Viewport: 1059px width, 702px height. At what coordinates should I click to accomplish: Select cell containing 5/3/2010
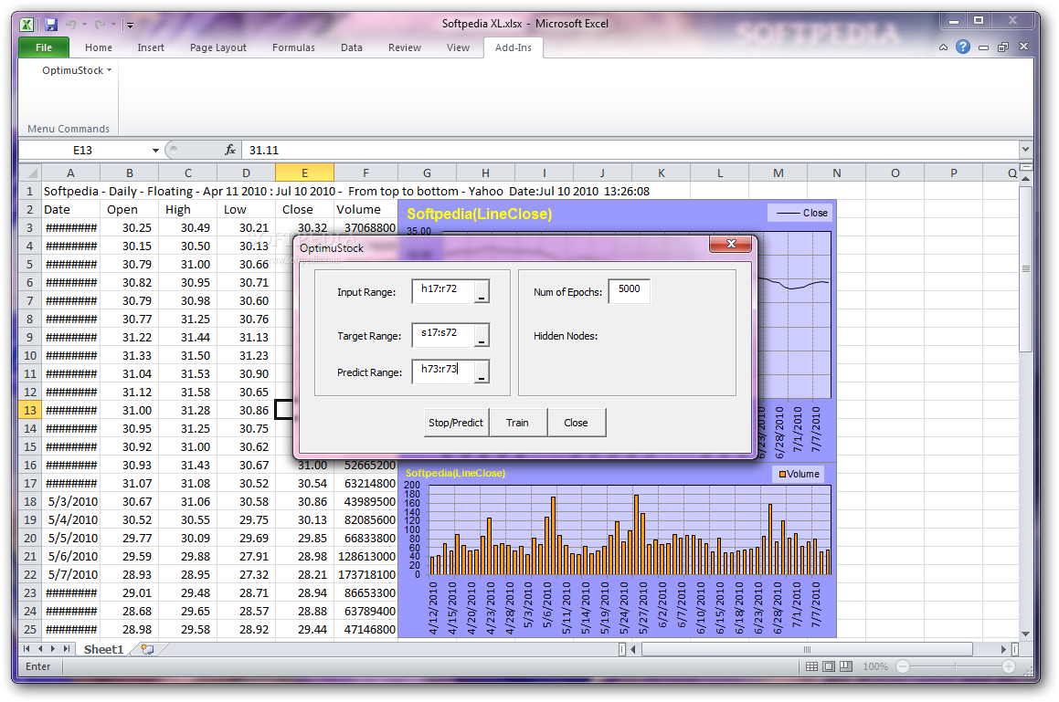tap(71, 501)
